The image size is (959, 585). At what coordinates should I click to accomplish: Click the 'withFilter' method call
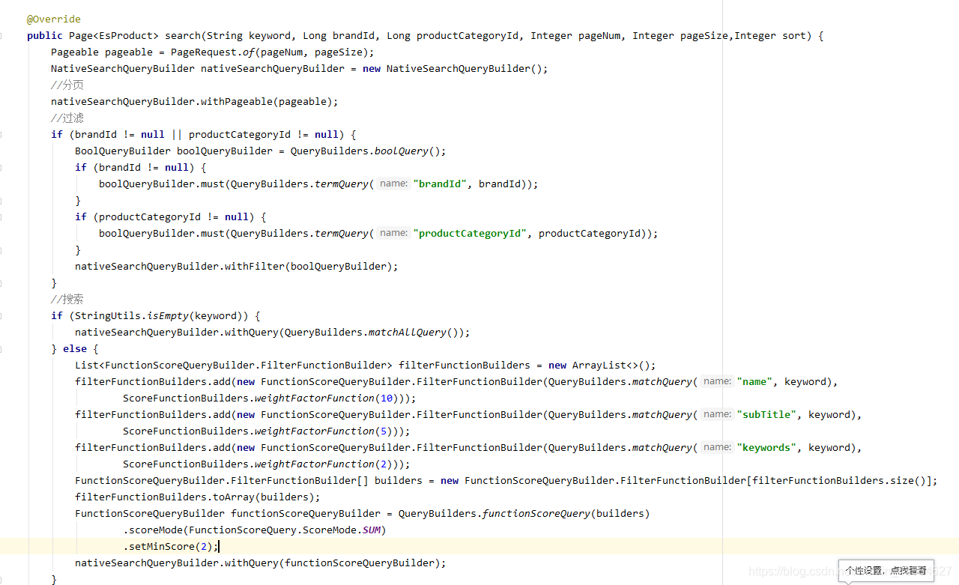pyautogui.click(x=255, y=266)
